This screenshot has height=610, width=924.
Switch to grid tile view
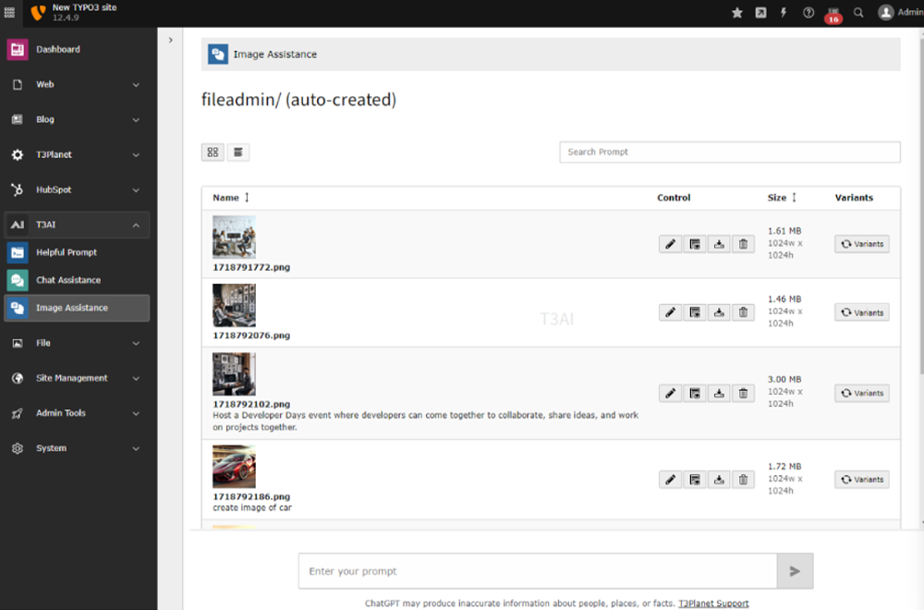tap(213, 152)
